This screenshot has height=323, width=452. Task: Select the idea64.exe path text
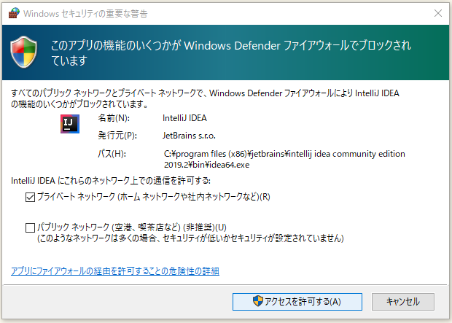pos(284,159)
